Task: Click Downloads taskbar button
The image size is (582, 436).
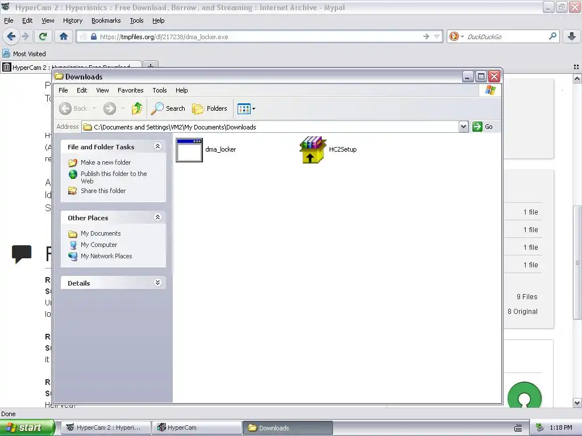Action: tap(288, 427)
